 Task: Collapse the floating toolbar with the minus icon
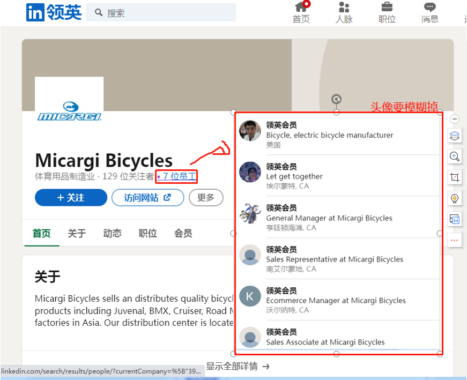pos(455,119)
